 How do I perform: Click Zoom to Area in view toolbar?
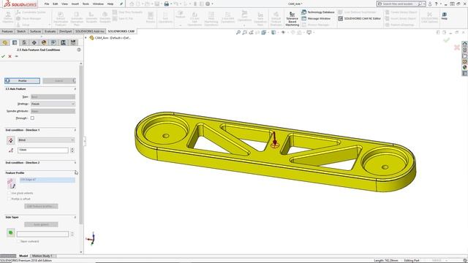tap(245, 32)
